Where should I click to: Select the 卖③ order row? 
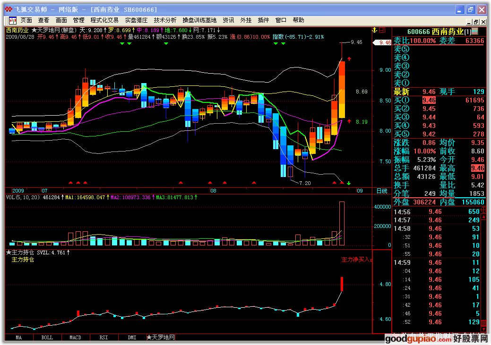pos(439,66)
